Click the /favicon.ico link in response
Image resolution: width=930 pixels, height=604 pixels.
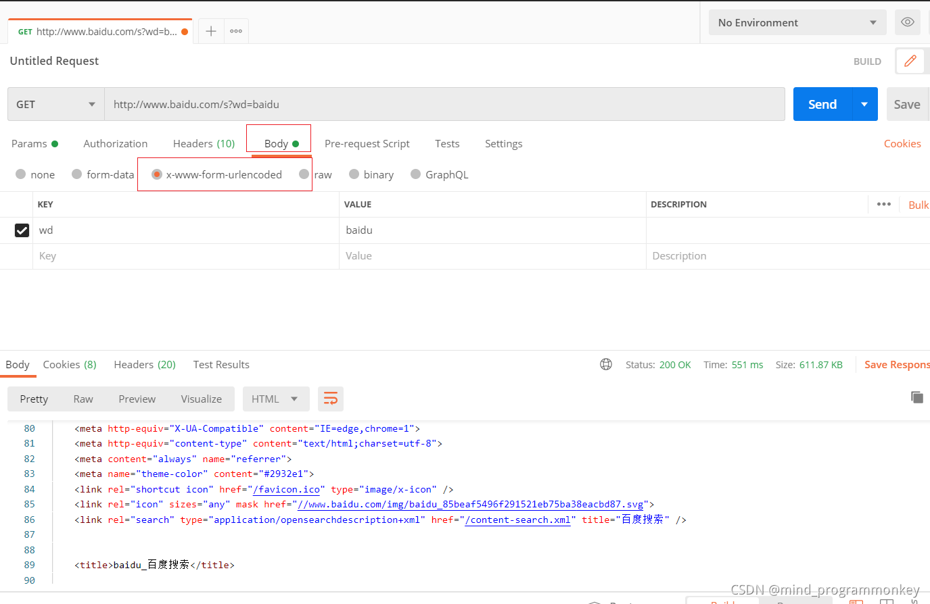286,489
